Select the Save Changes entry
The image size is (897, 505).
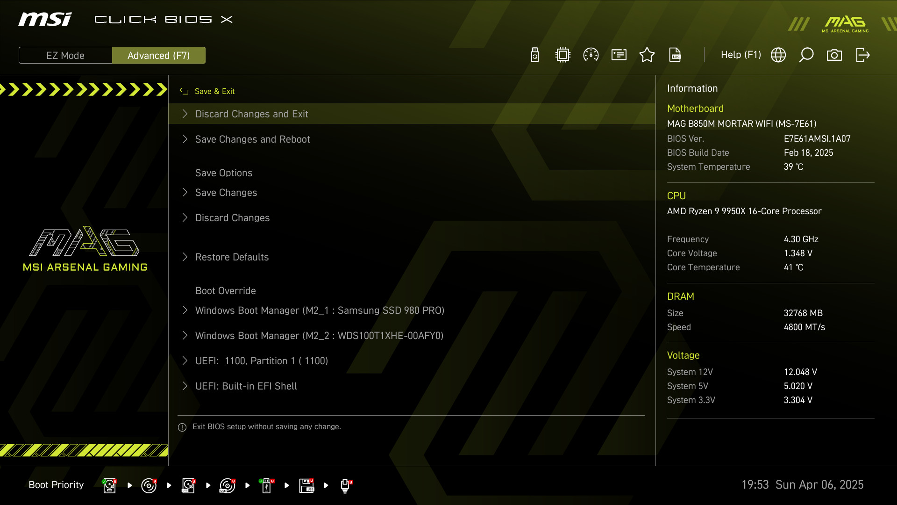pyautogui.click(x=412, y=192)
